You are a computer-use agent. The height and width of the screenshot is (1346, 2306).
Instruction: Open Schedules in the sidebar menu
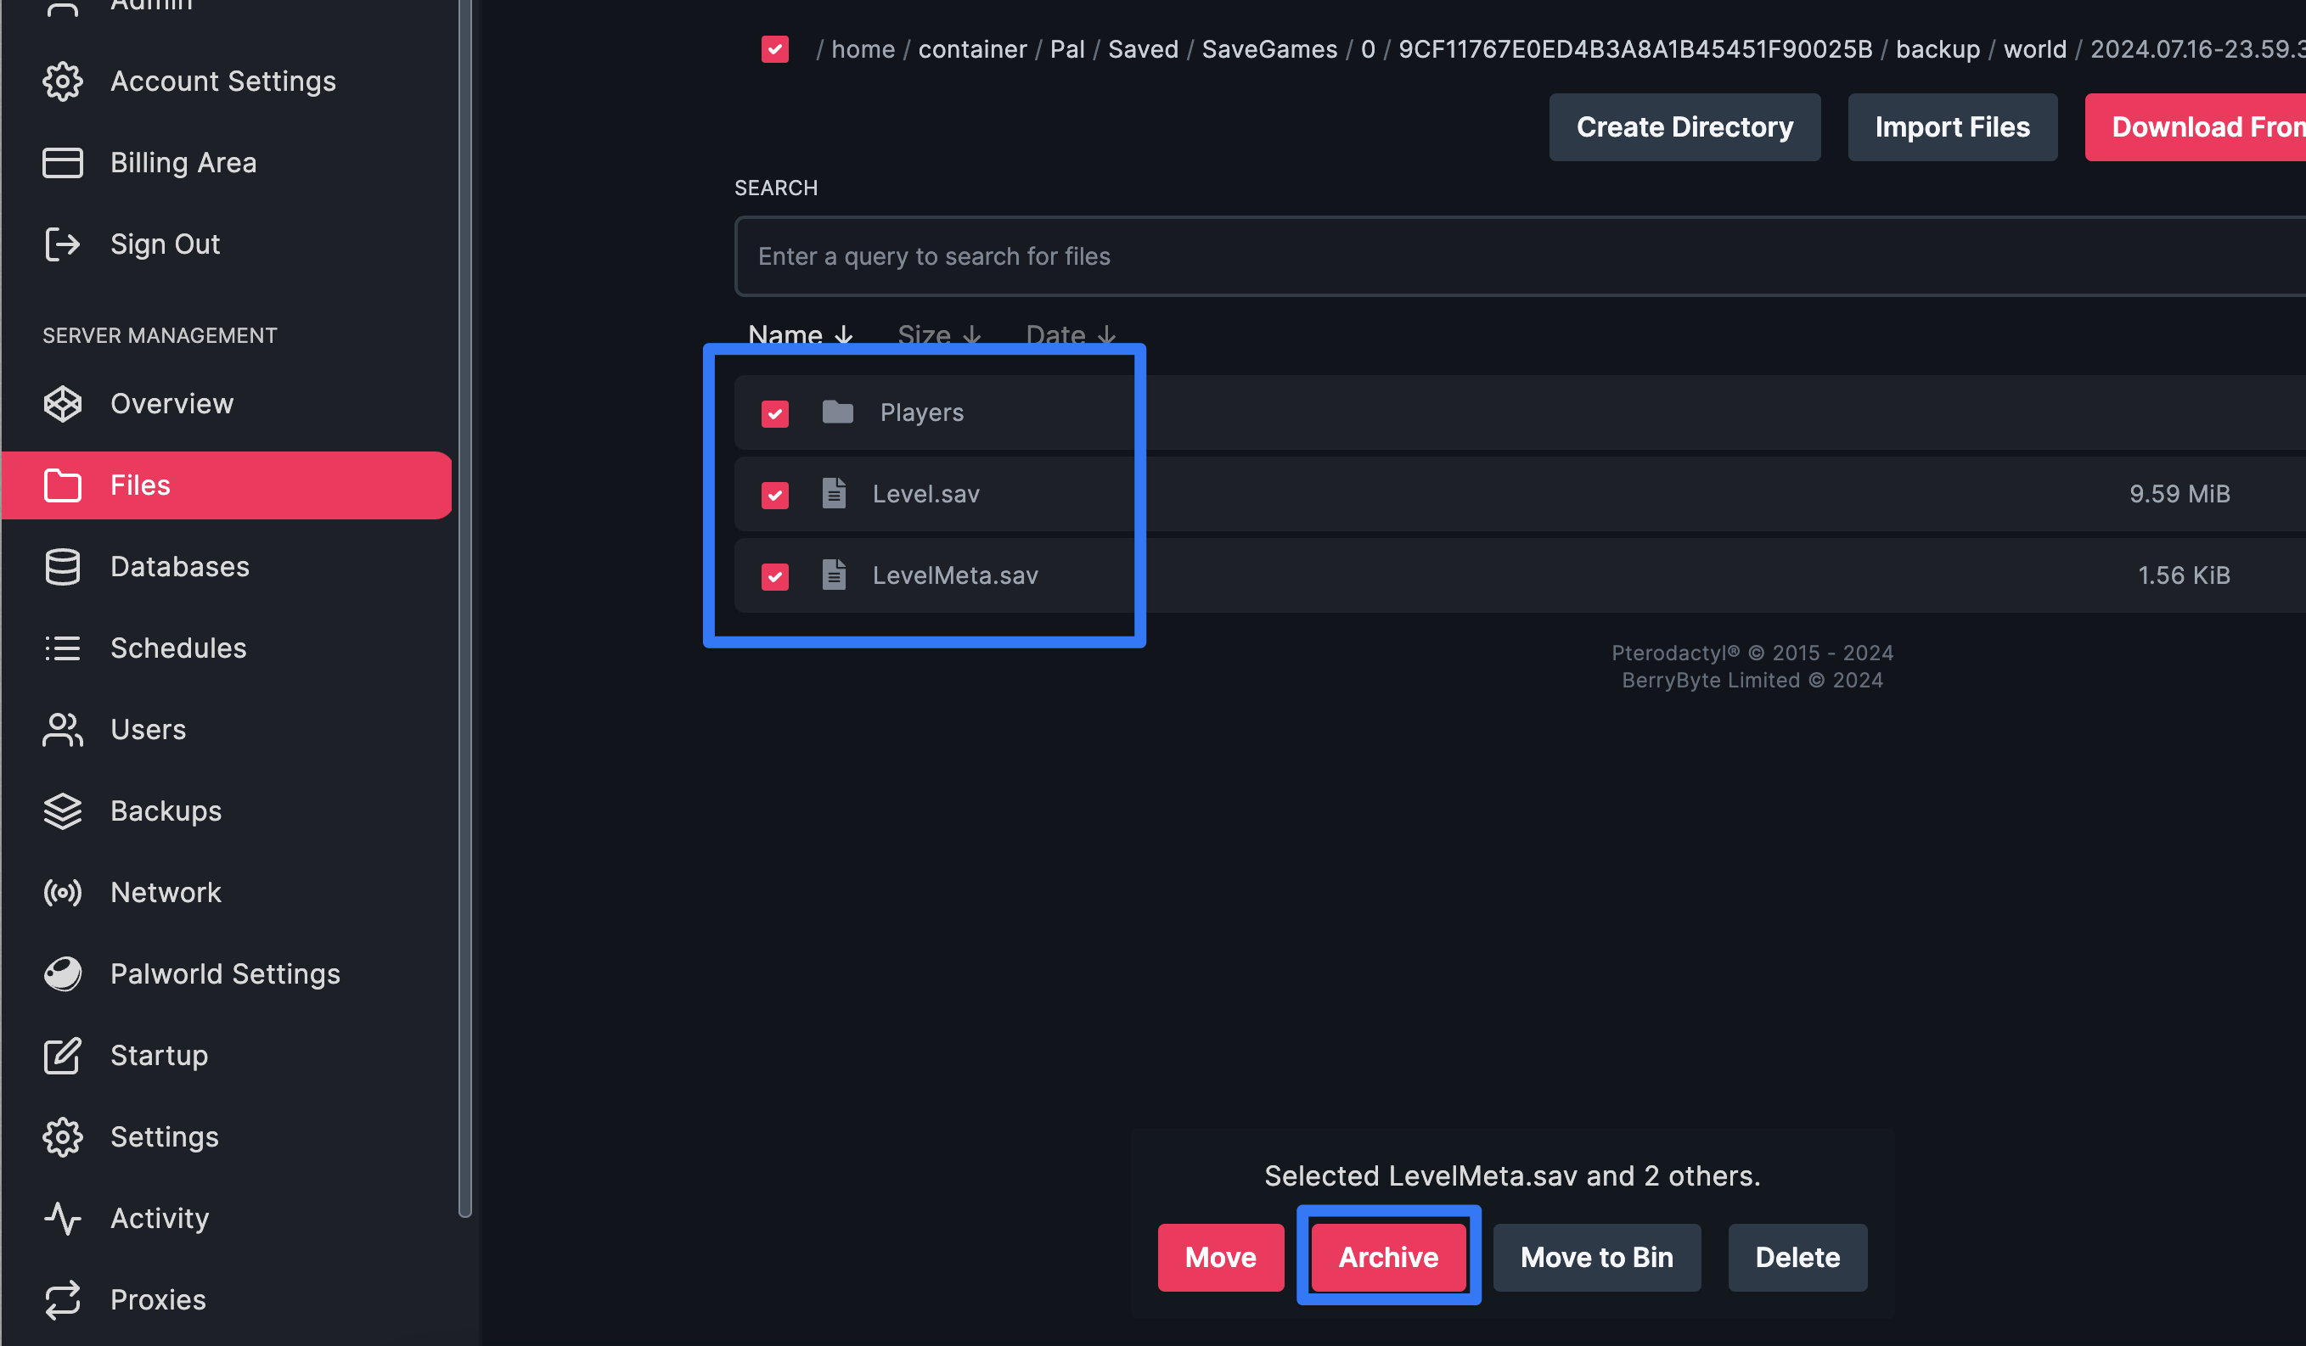coord(178,648)
